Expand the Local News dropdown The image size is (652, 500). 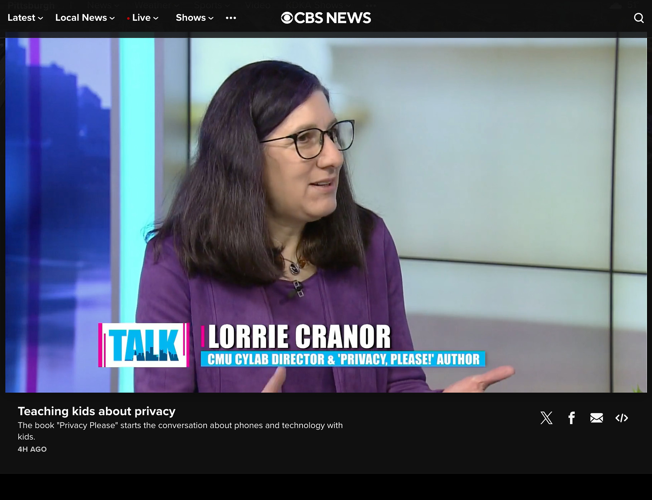coord(112,18)
